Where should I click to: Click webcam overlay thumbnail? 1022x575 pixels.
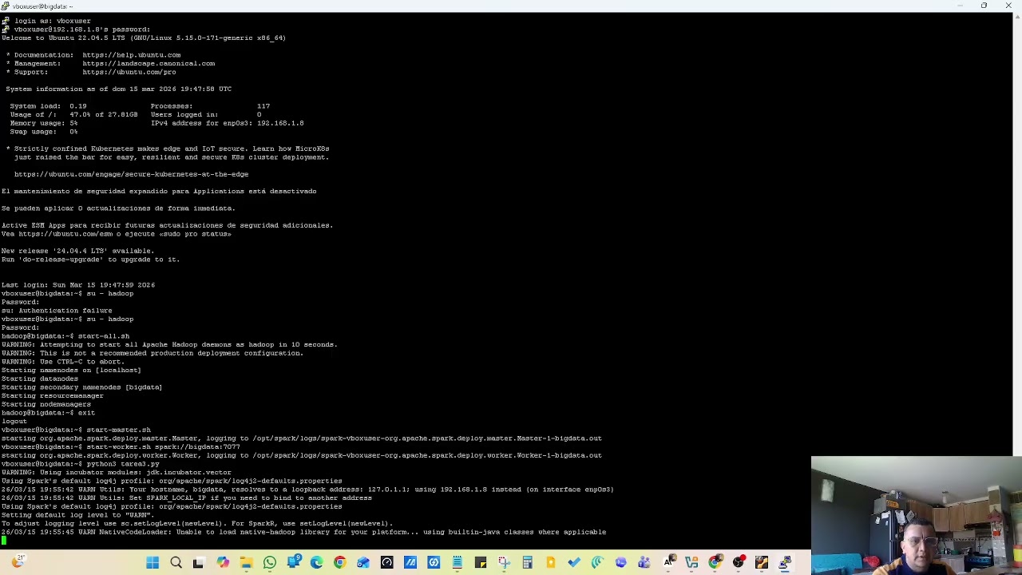916,515
